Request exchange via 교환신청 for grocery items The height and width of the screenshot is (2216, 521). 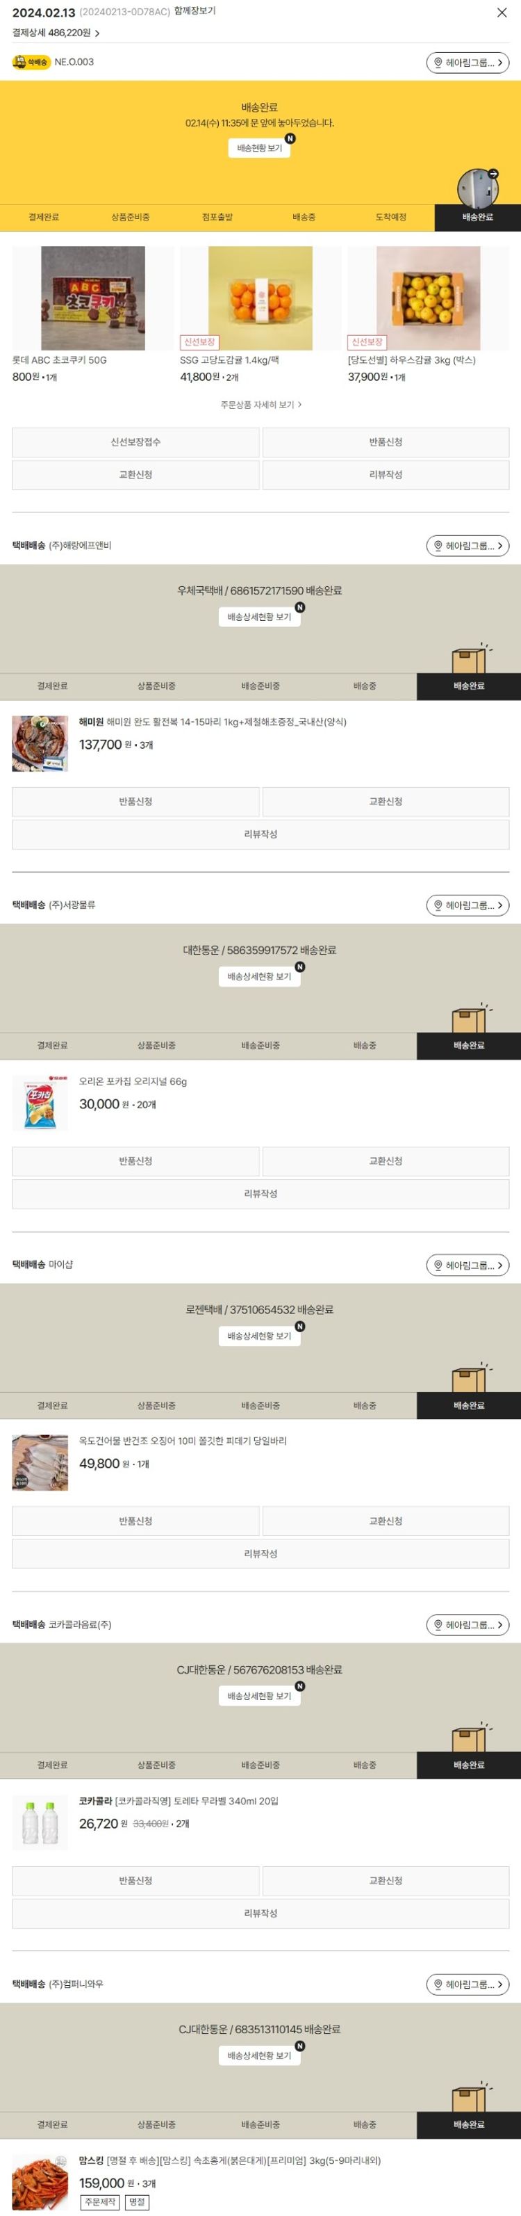coord(136,475)
